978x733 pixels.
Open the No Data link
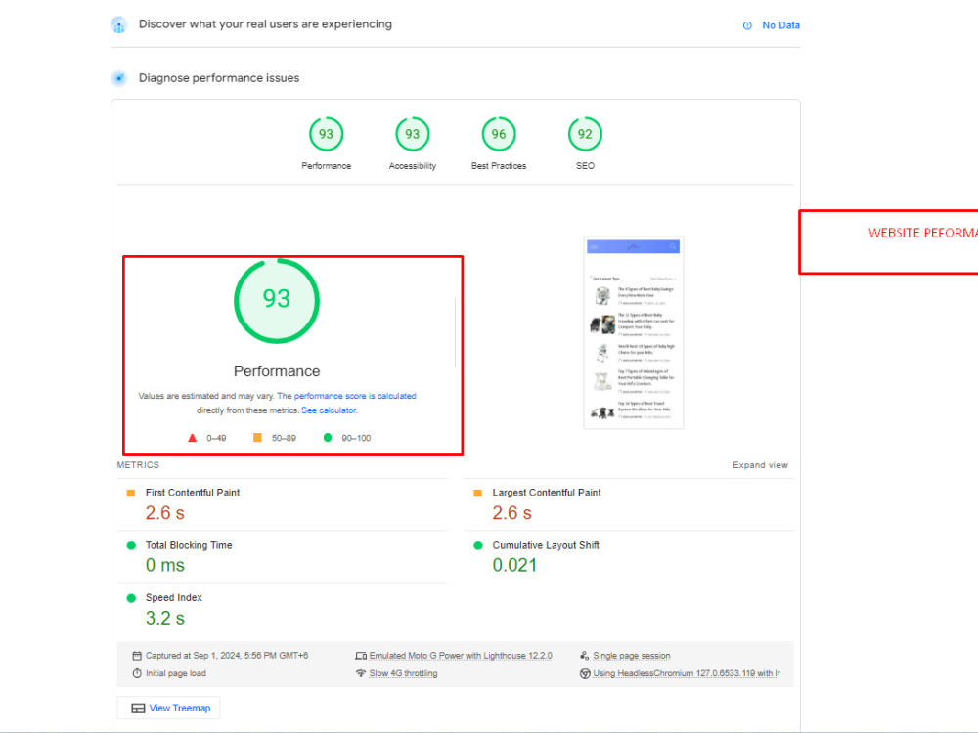(780, 25)
